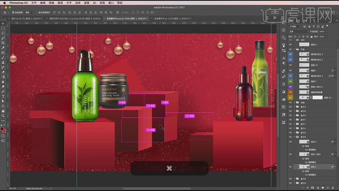339x191 pixels.
Task: Select the Brush tool
Action: [3, 58]
